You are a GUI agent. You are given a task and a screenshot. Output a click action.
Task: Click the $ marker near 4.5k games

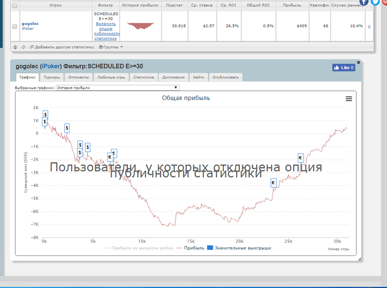coord(87,147)
